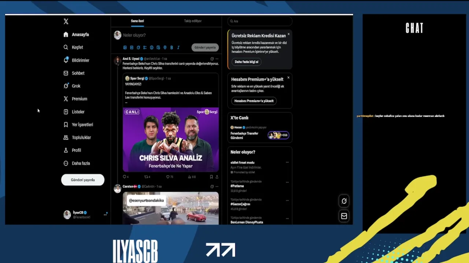The width and height of the screenshot is (469, 263).
Task: Open Listeler in the sidebar
Action: tap(74, 112)
